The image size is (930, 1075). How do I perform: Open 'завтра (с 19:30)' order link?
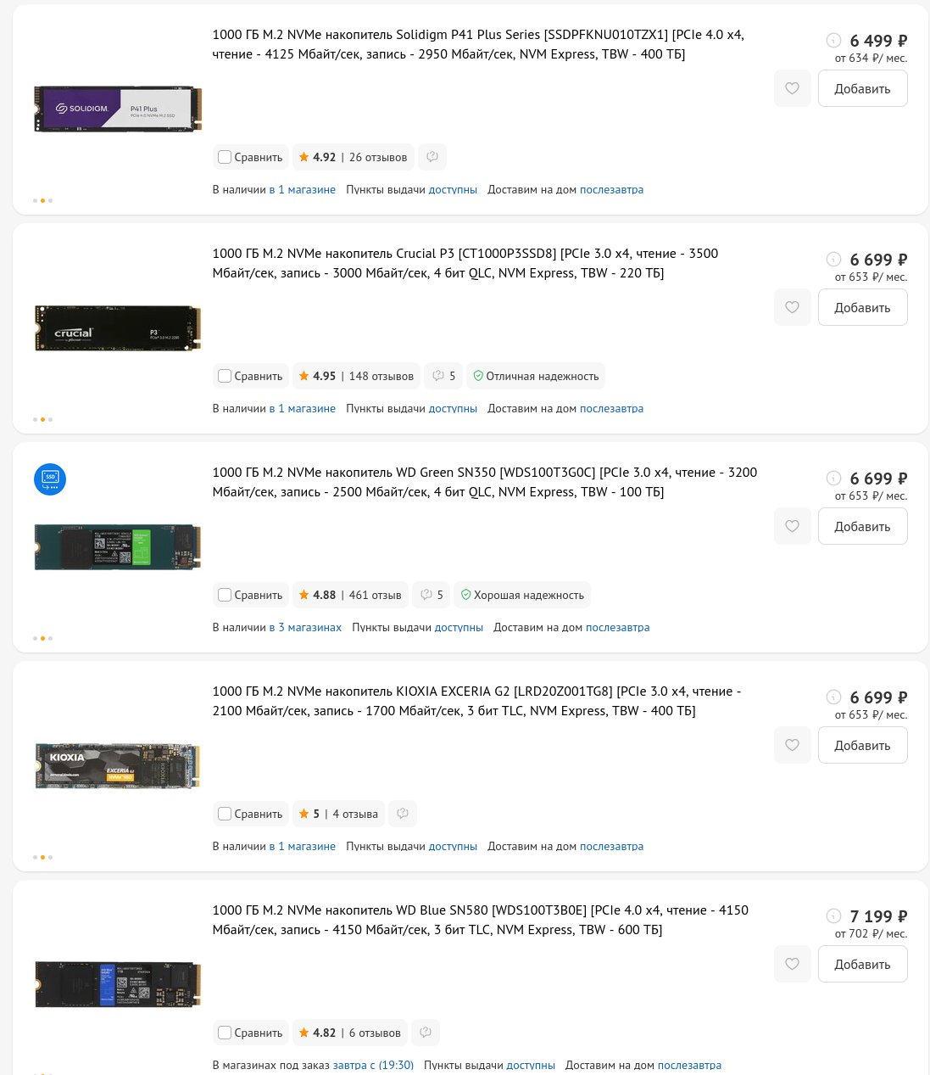coord(373,1065)
